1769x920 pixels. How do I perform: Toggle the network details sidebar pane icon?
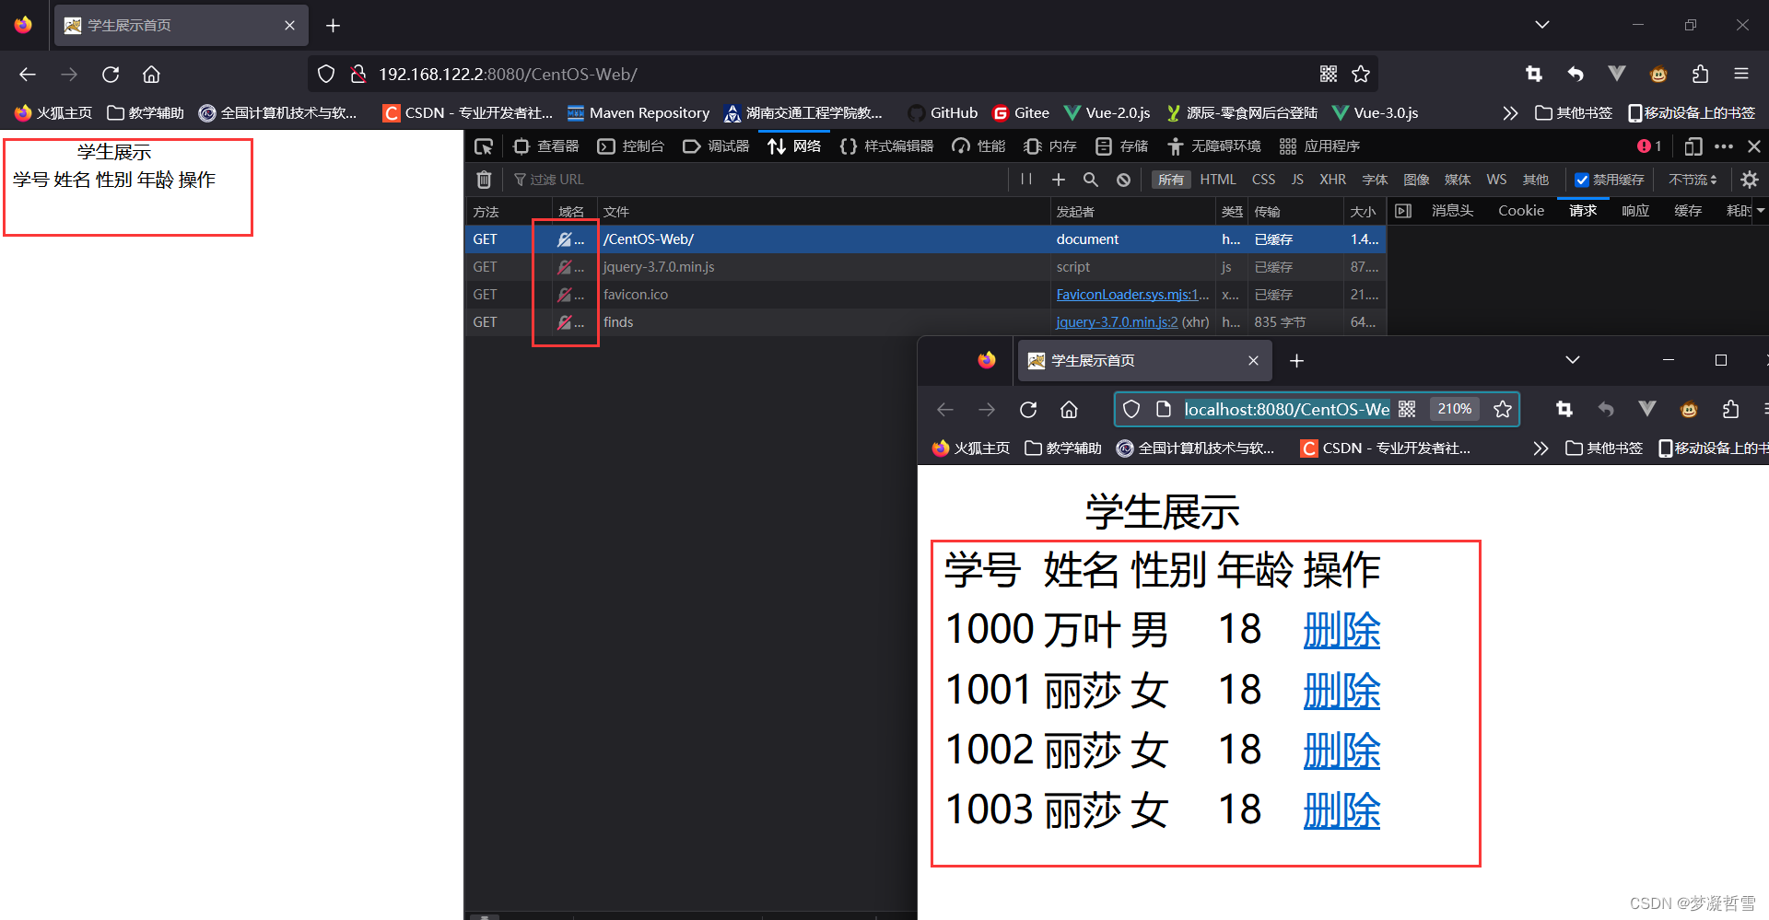point(1403,211)
